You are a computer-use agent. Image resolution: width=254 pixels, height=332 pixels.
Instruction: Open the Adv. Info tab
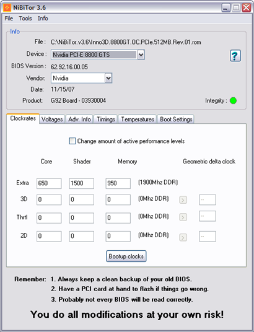coord(79,119)
